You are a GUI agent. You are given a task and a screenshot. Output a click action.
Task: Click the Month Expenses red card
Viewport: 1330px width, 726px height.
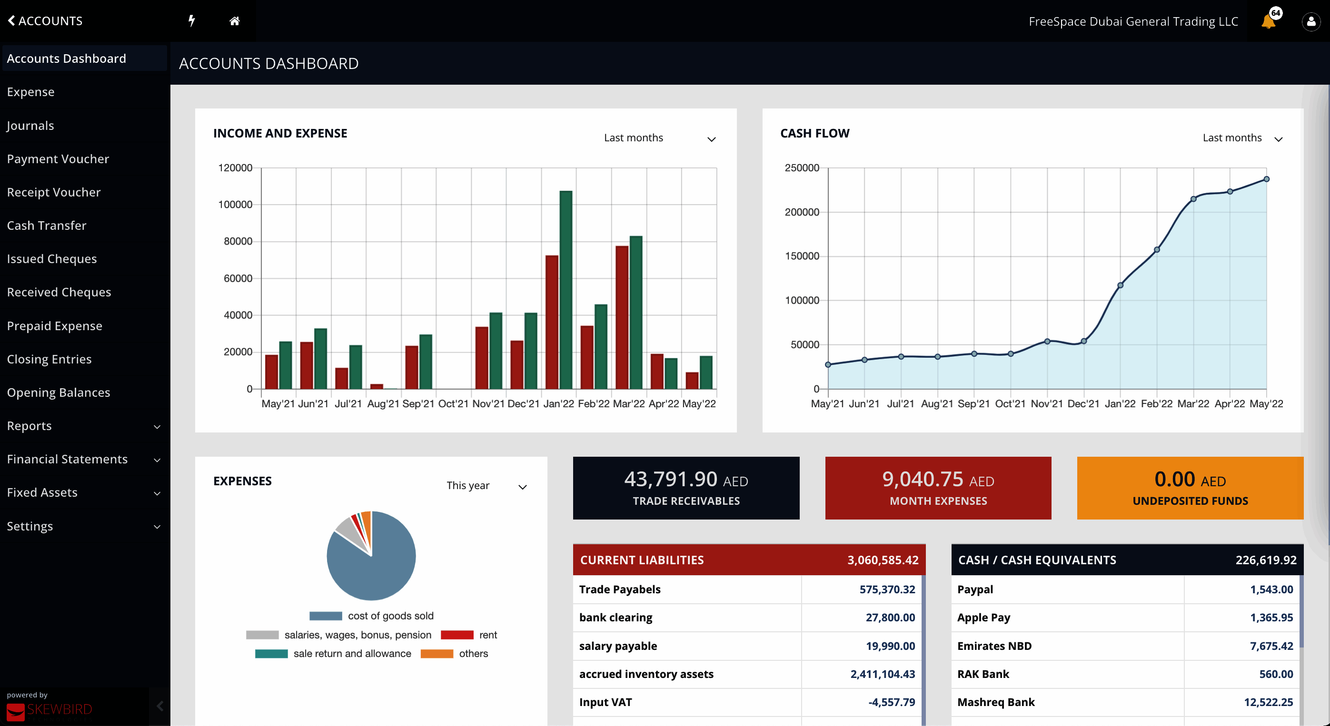938,488
